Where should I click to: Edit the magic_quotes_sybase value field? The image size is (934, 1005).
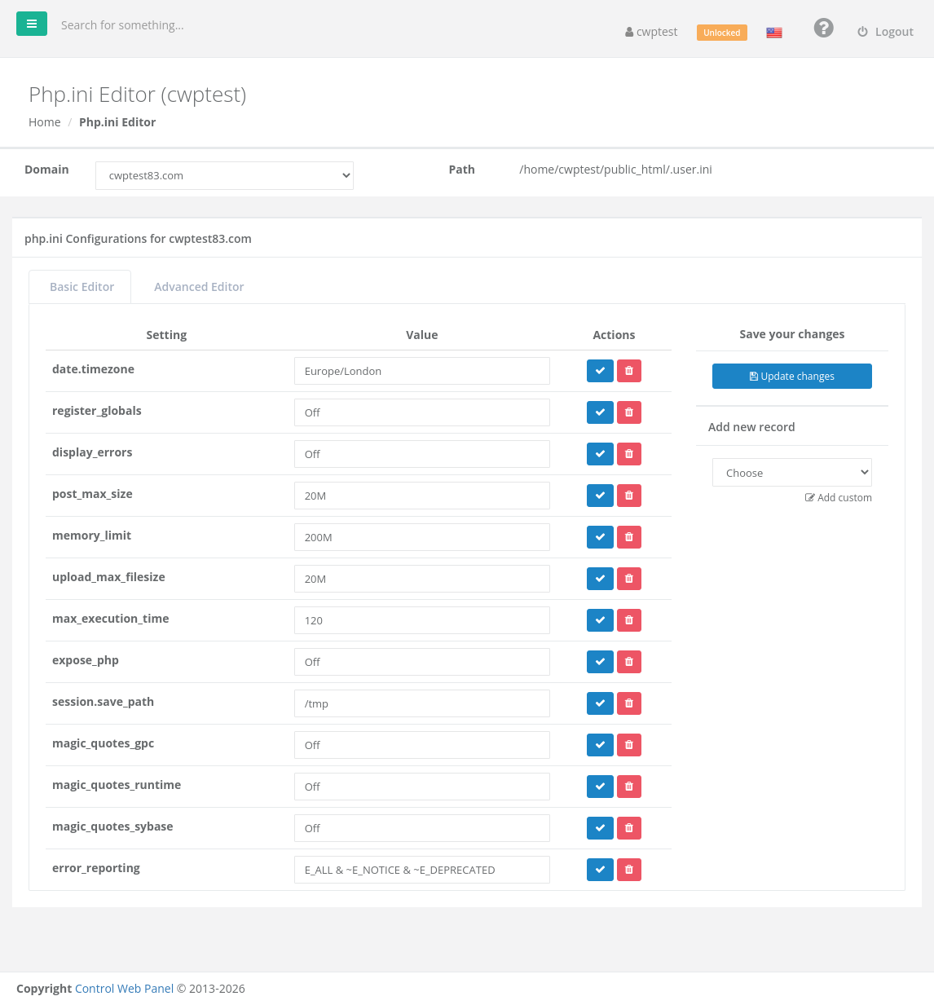tap(422, 828)
